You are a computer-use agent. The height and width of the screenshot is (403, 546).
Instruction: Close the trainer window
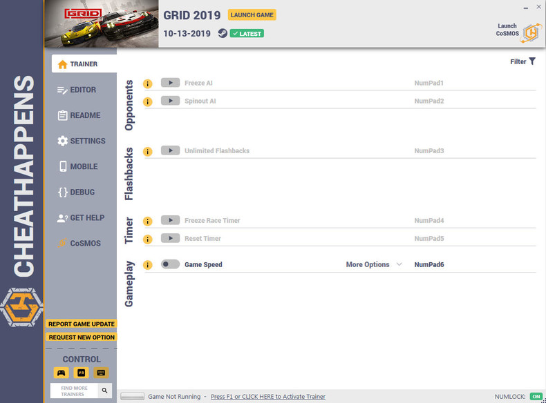point(538,7)
